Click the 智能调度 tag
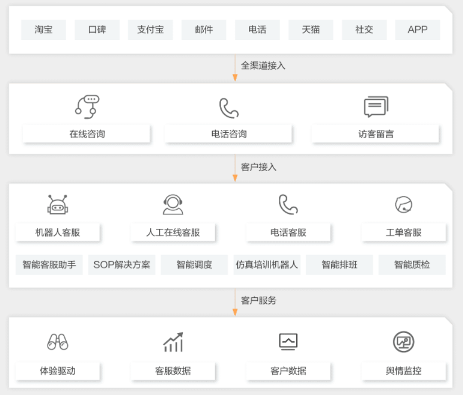 (194, 265)
